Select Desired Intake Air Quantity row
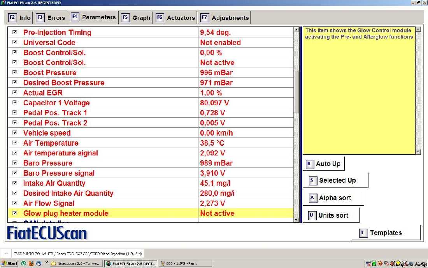The width and height of the screenshot is (428, 268). [x=151, y=193]
